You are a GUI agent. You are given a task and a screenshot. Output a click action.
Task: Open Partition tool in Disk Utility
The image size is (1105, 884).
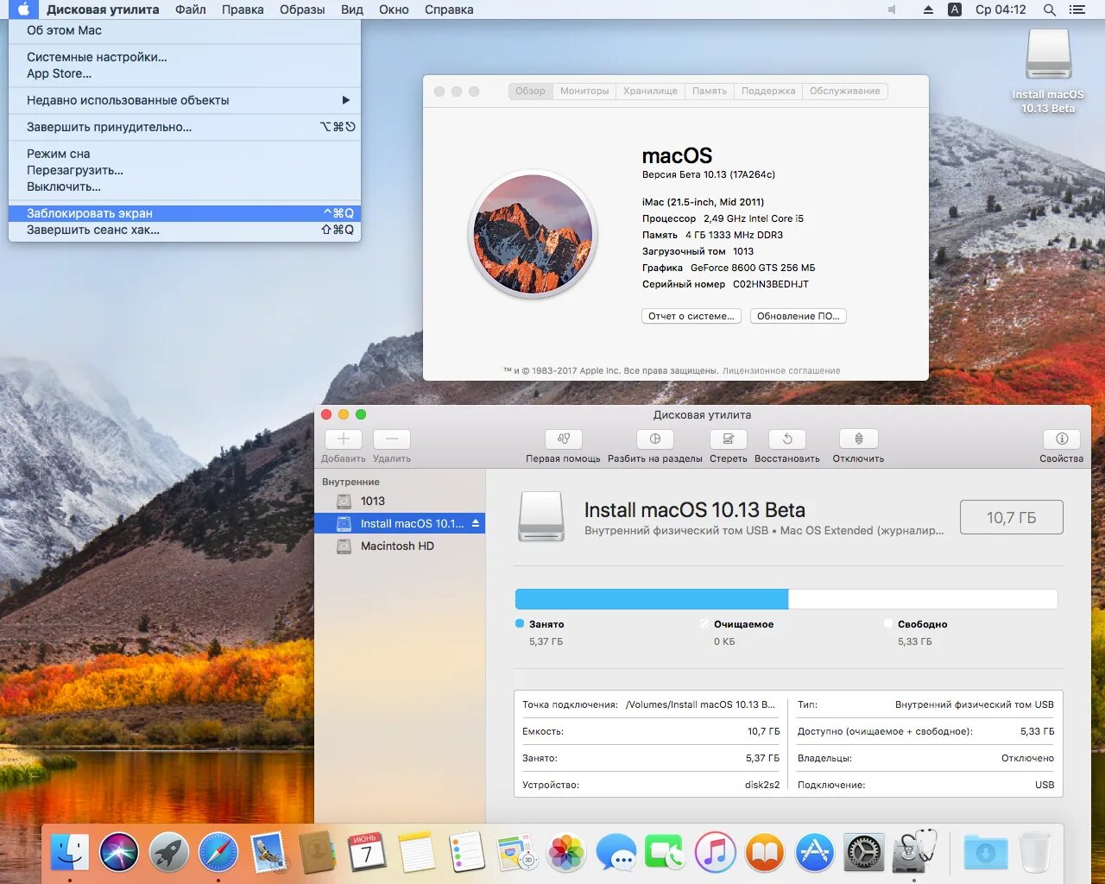pyautogui.click(x=655, y=439)
